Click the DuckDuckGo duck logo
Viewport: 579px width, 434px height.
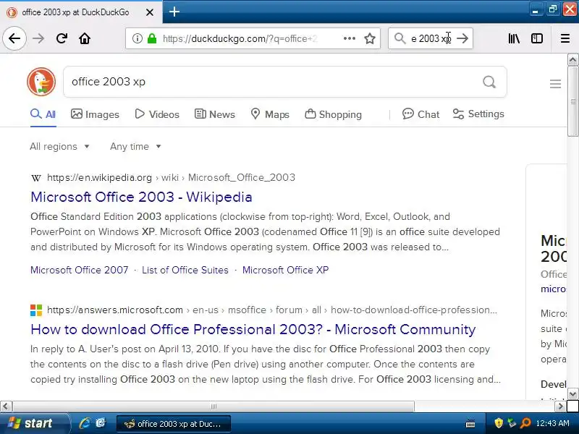click(41, 82)
